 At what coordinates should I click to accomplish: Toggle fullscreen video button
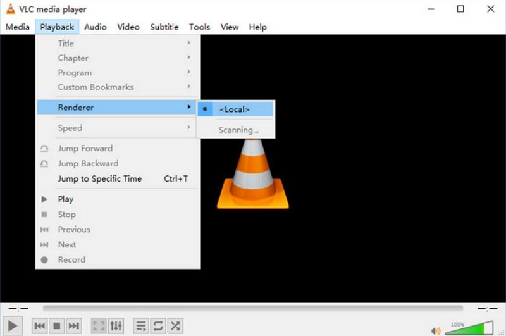coord(99,326)
